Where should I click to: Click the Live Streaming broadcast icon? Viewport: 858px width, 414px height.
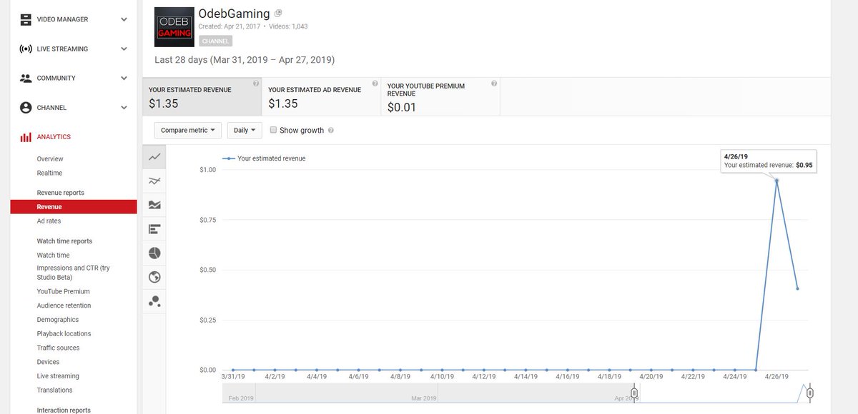coord(26,49)
